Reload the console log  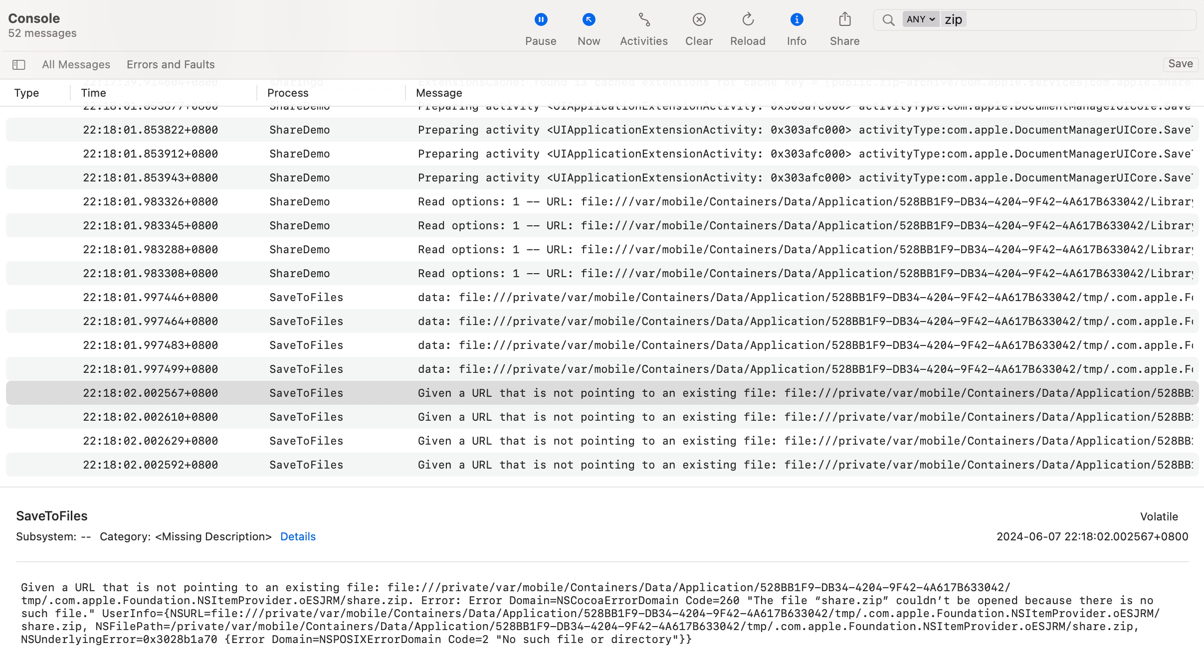(x=748, y=29)
